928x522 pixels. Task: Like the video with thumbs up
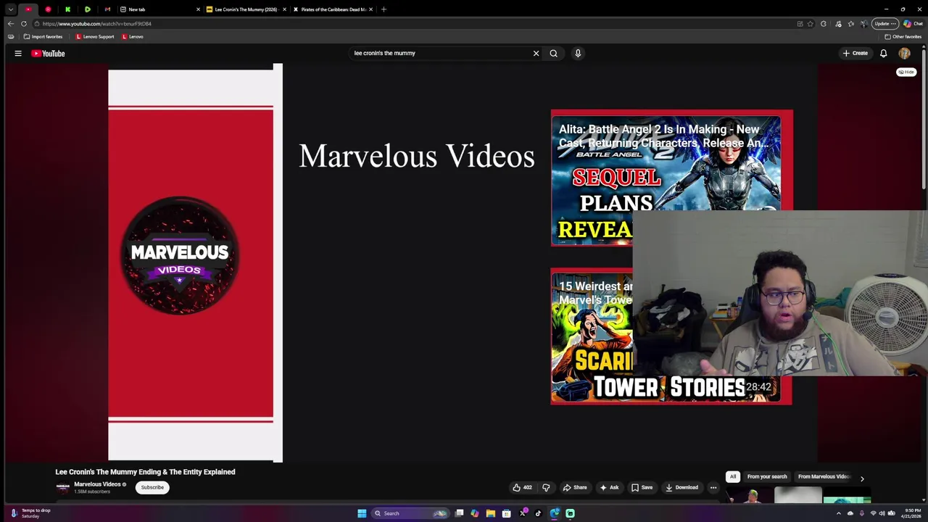522,487
